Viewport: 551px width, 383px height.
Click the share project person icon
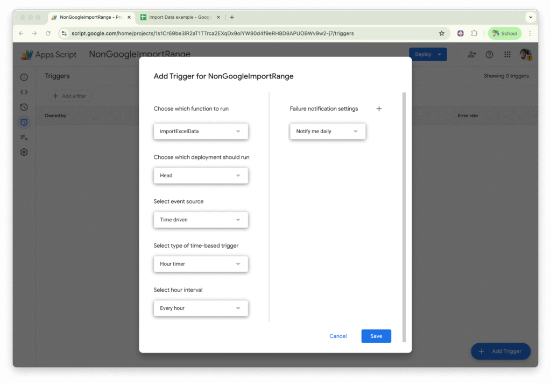click(x=472, y=55)
